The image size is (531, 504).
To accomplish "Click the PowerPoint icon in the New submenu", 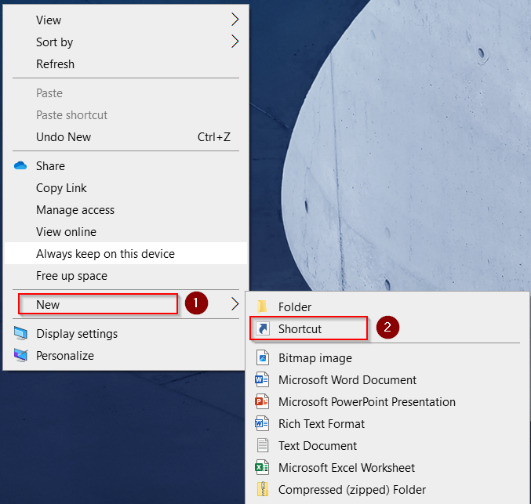I will (262, 402).
